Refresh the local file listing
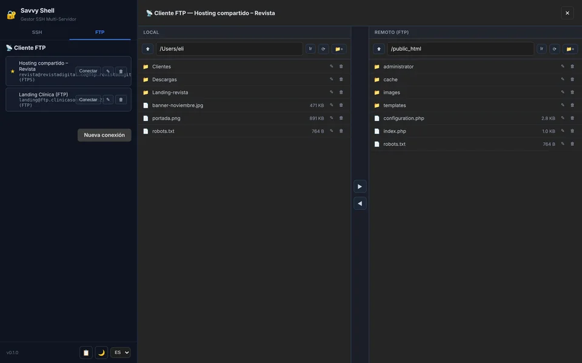Viewport: 582px width, 363px height. [323, 49]
